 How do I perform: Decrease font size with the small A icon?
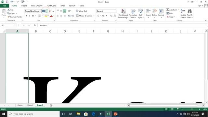[53, 11]
